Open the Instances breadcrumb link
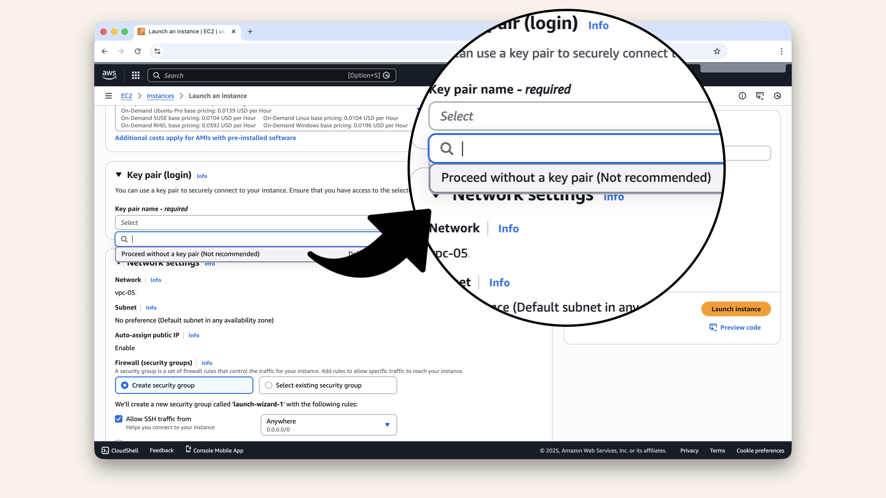The image size is (886, 498). [x=160, y=96]
